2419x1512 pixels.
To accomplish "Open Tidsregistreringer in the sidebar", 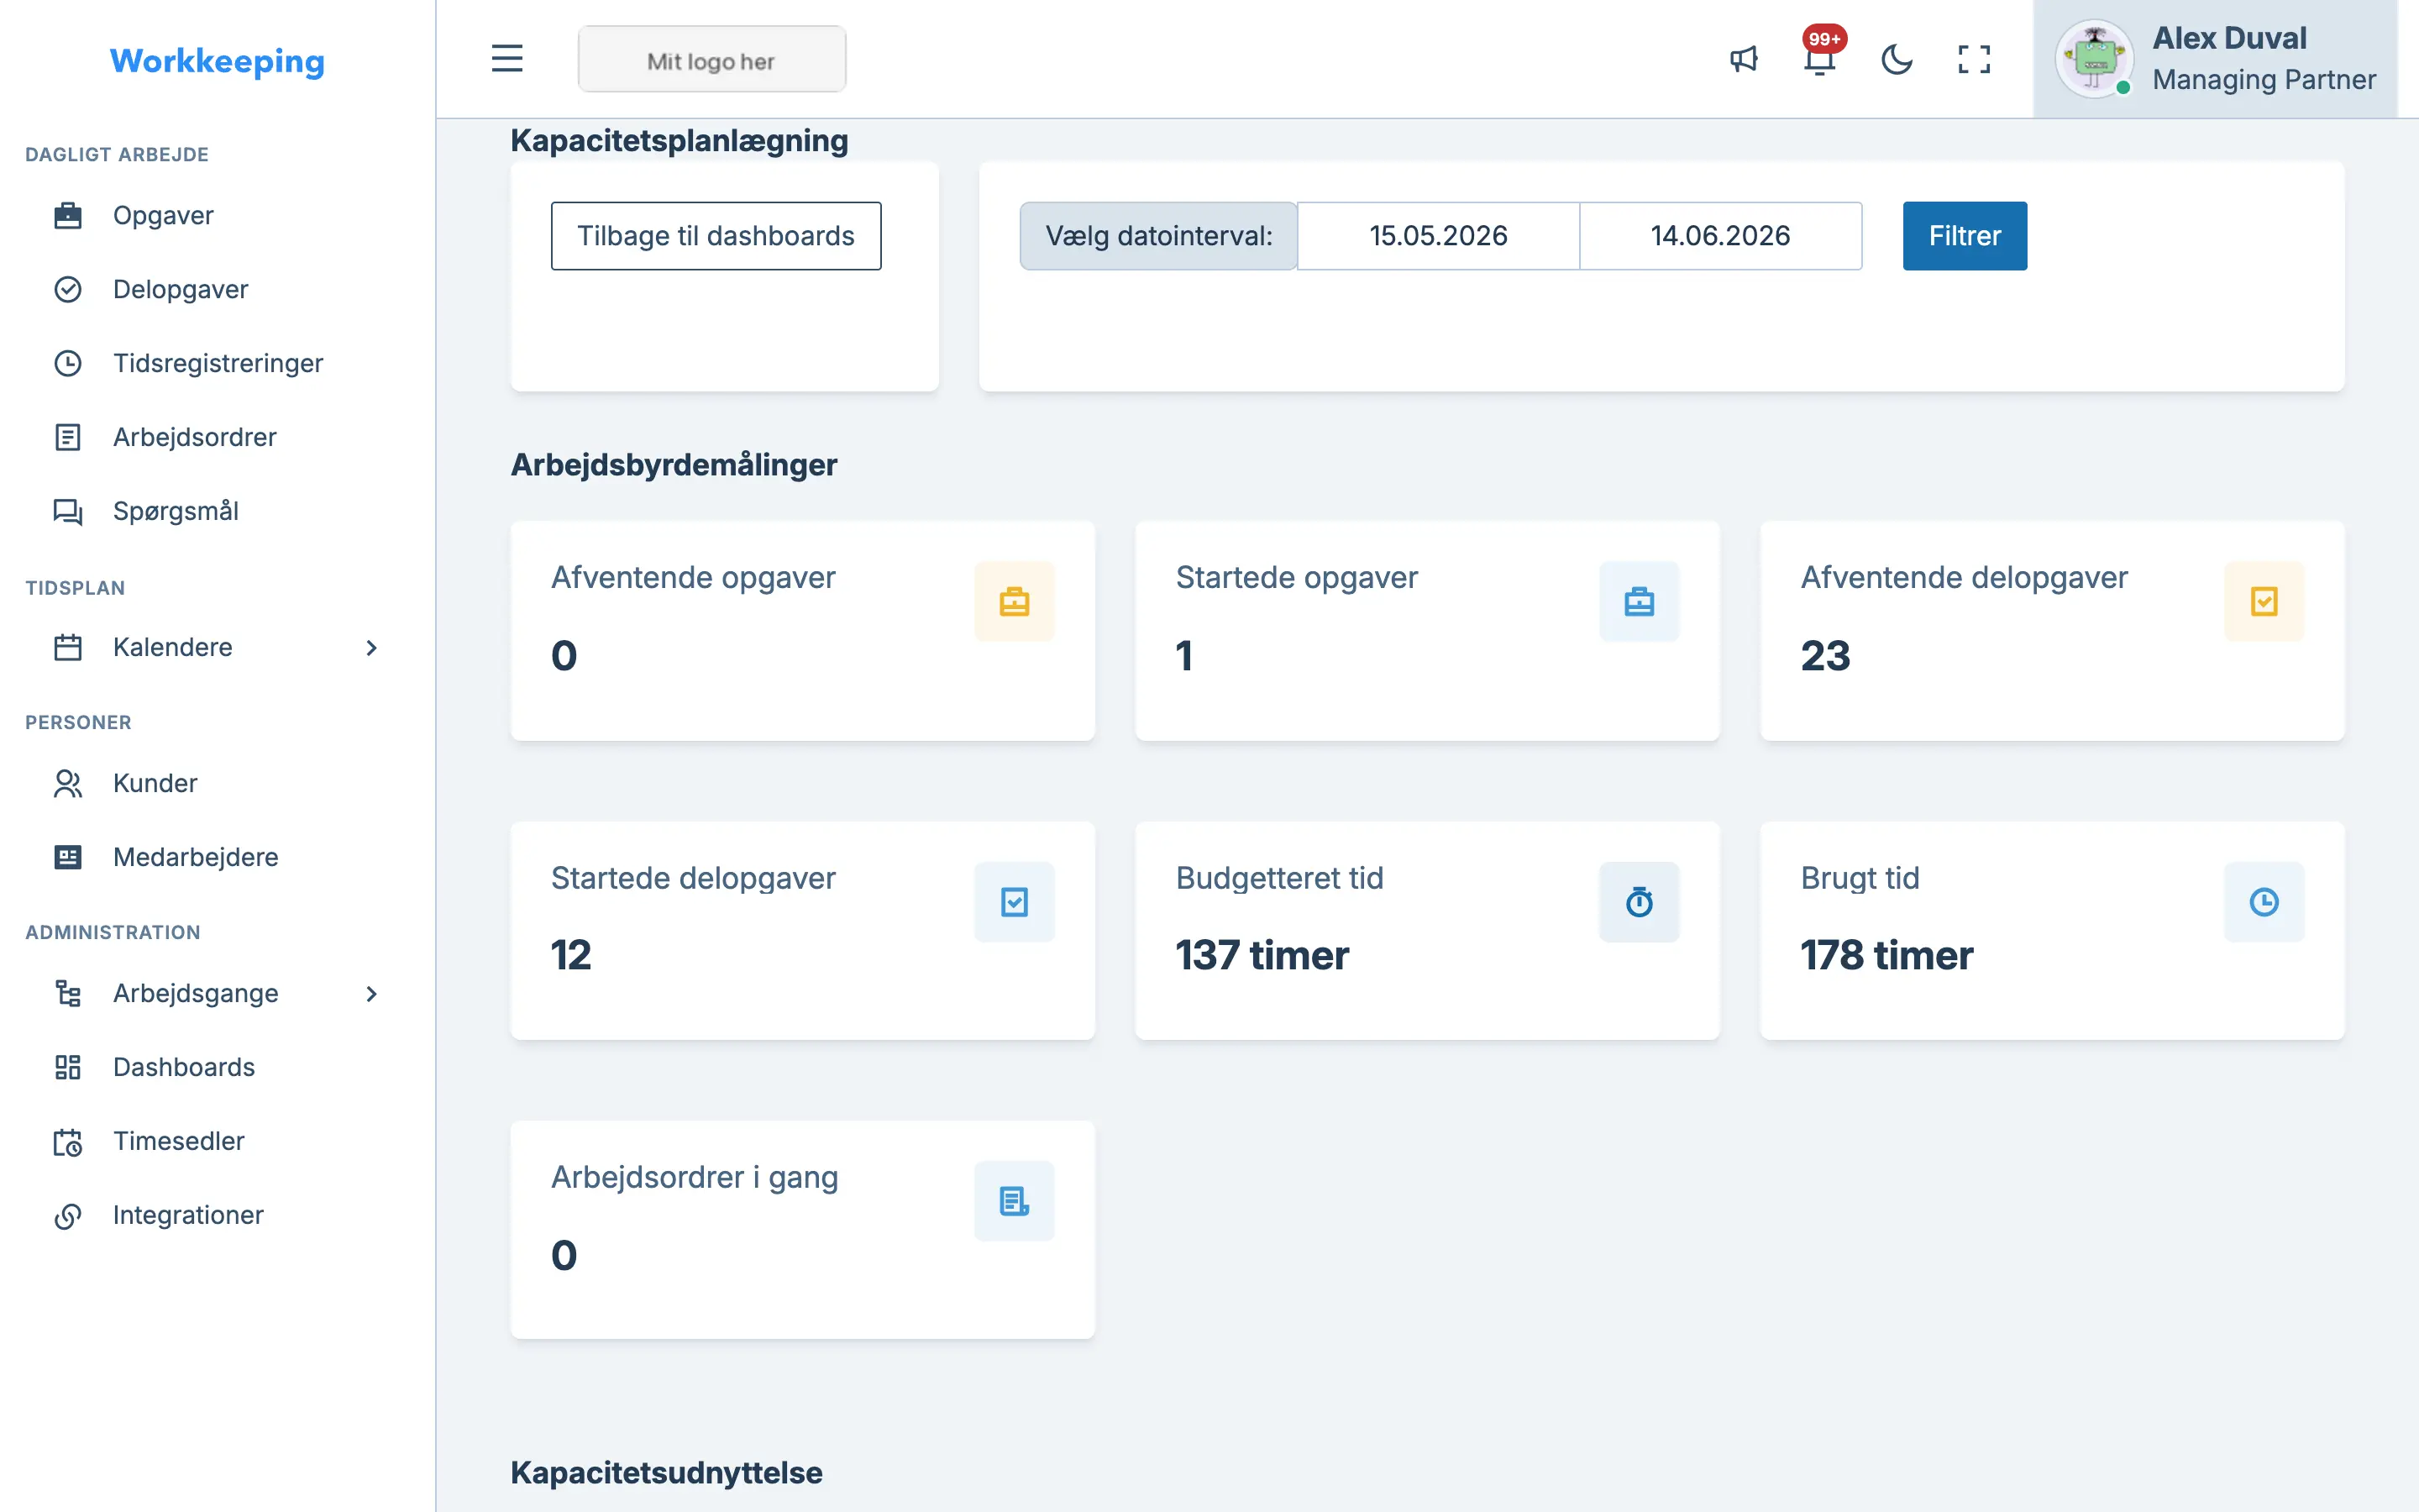I will 218,363.
